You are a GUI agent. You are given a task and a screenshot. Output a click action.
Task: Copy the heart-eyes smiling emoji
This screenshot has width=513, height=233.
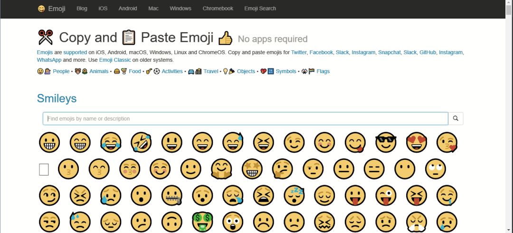(x=417, y=142)
